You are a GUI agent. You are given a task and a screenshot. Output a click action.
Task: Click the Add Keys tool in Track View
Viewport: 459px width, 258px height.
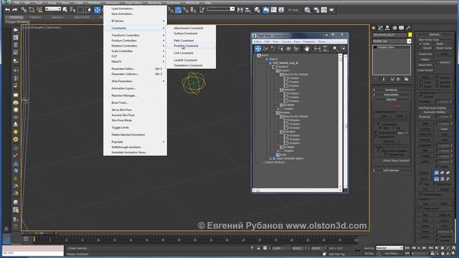click(273, 49)
